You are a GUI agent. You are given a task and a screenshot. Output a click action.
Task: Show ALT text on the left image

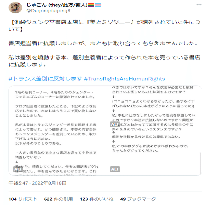18,169
